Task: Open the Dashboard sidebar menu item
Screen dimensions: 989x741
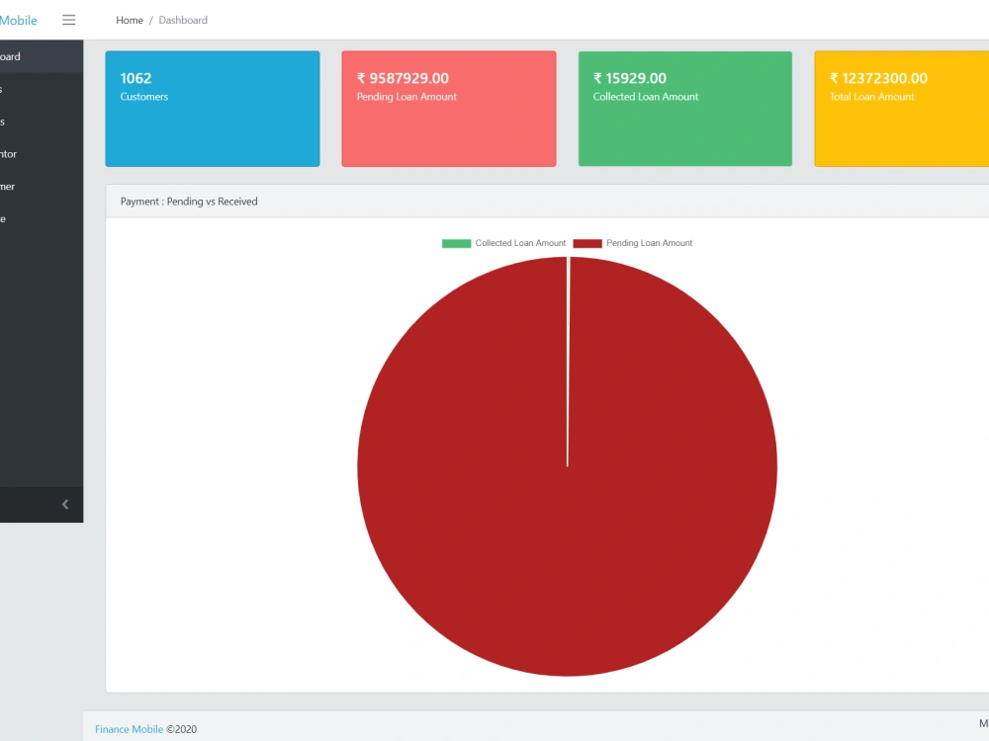Action: (42, 56)
